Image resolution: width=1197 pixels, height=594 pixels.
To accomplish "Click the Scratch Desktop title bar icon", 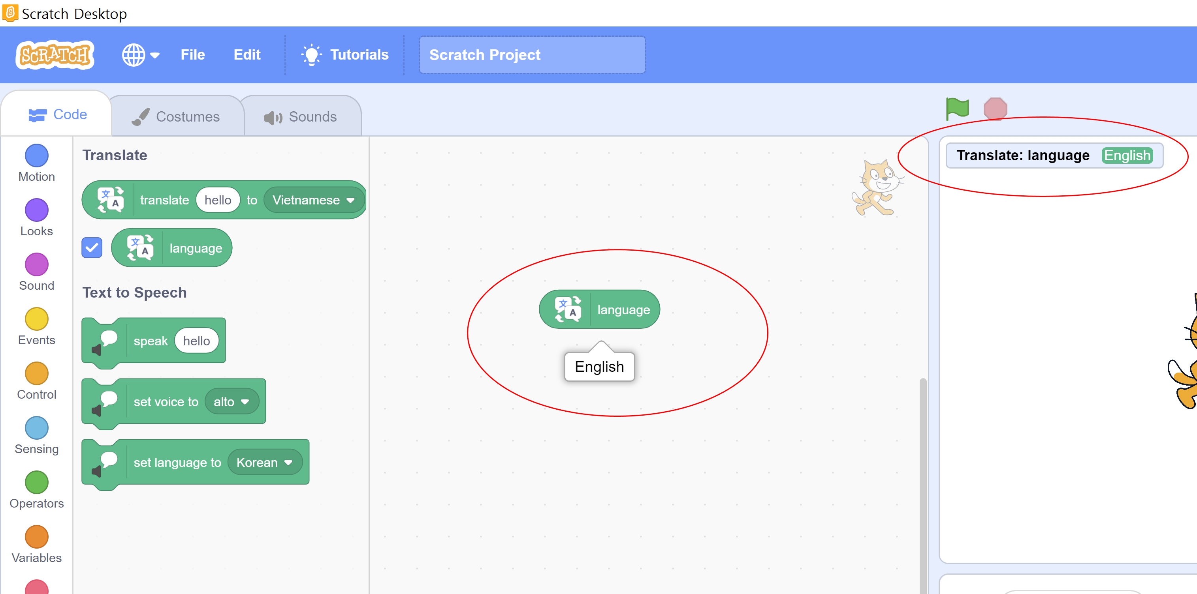I will 10,13.
